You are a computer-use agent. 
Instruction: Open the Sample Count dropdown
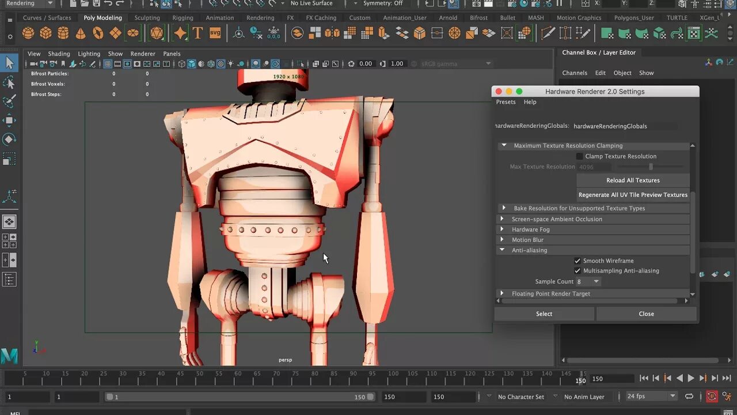588,281
